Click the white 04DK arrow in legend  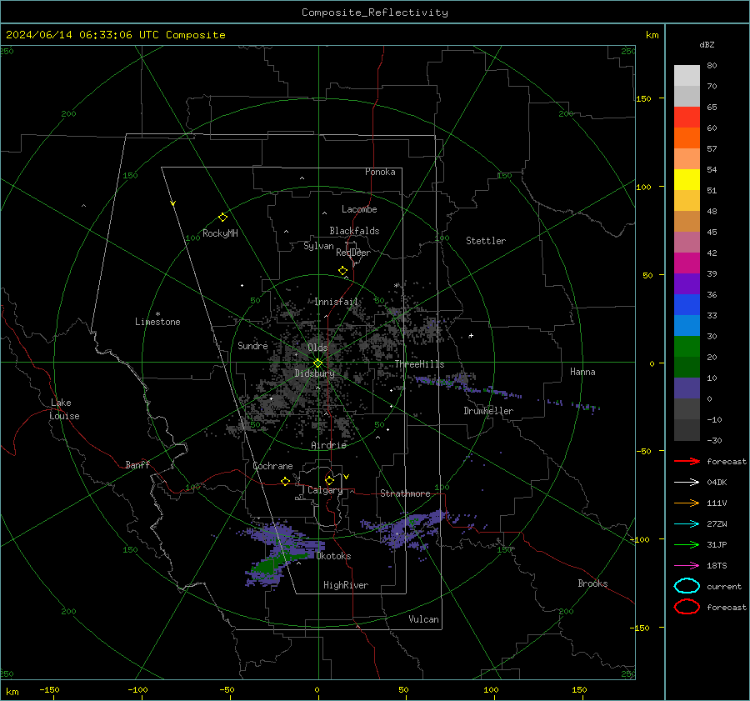point(687,482)
